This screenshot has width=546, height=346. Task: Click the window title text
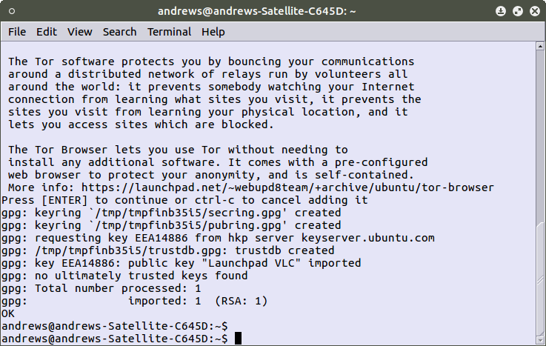click(x=273, y=11)
